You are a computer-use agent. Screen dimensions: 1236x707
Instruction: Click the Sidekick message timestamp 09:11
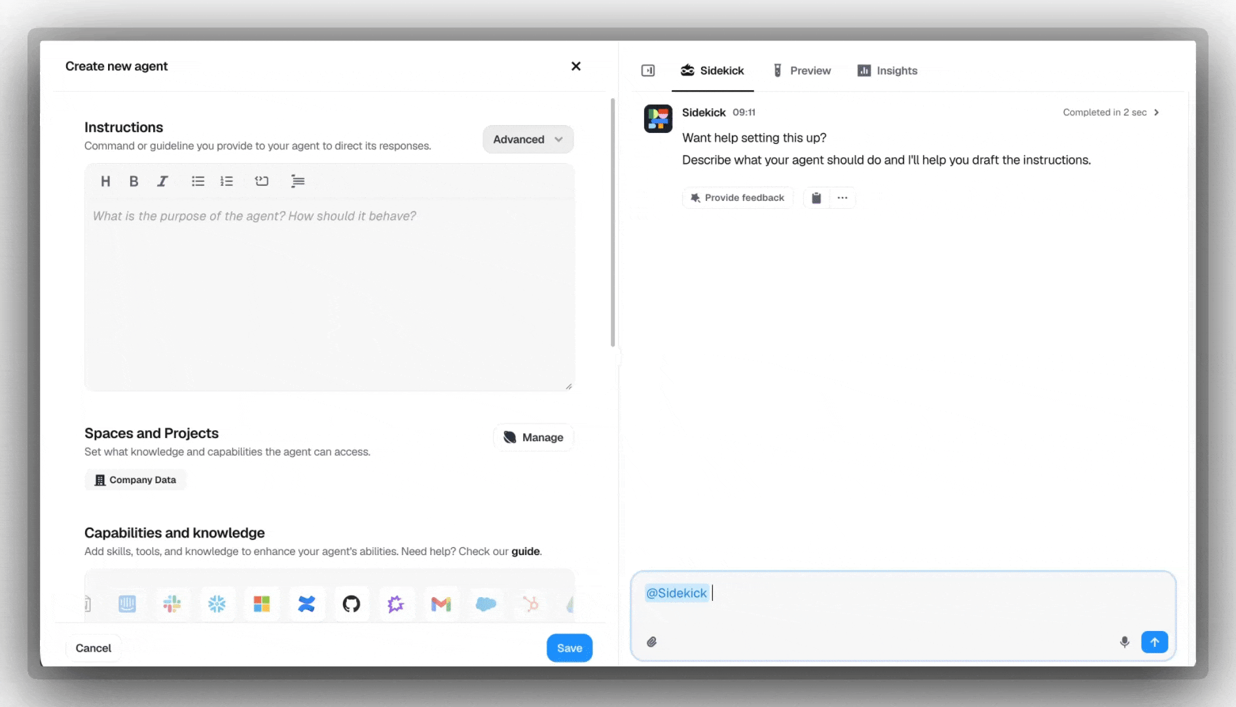744,113
